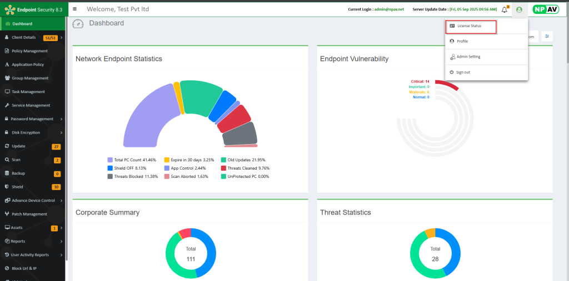Click the NPAV logo in header
This screenshot has width=569, height=281.
pos(546,9)
